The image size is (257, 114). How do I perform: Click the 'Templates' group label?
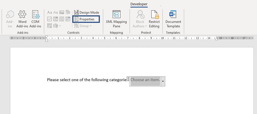click(173, 33)
